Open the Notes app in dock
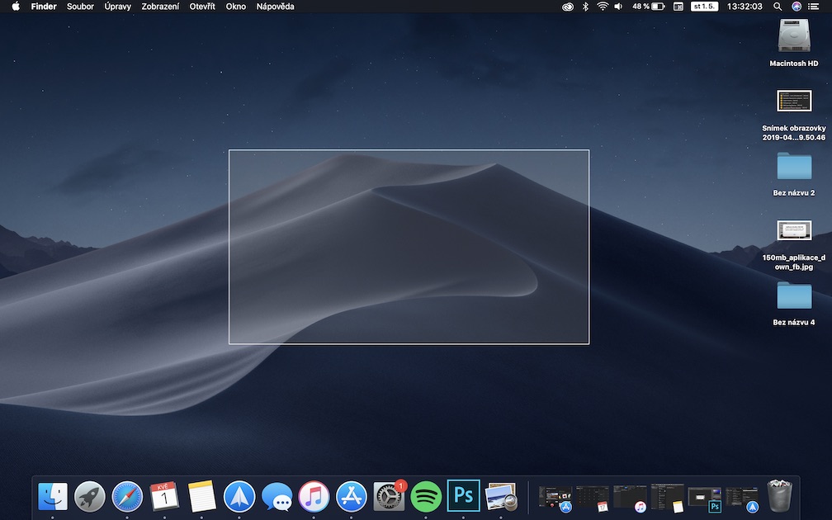Image resolution: width=832 pixels, height=520 pixels. click(x=201, y=496)
